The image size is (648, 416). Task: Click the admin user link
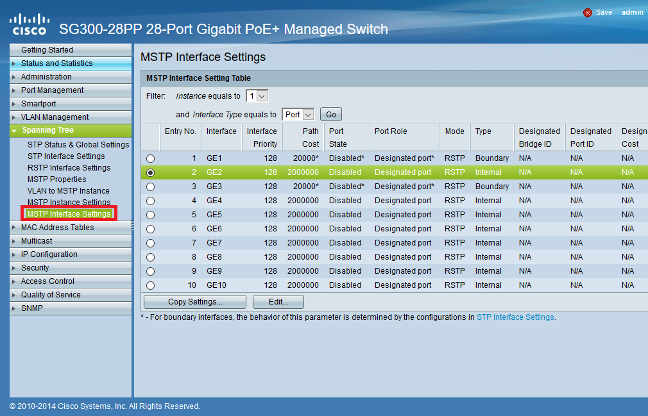[x=633, y=12]
